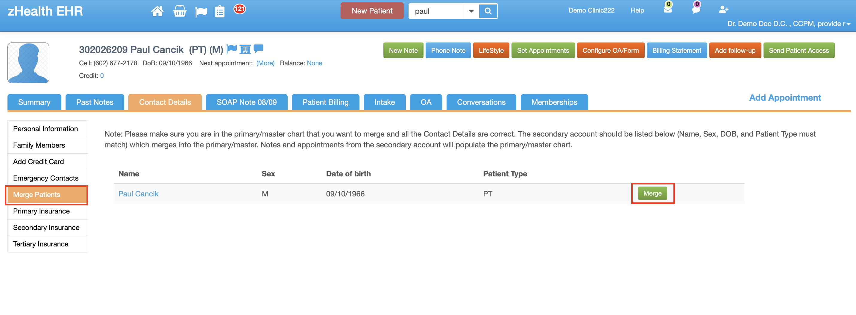Switch to the Past Notes tab
This screenshot has height=315, width=856.
click(x=95, y=102)
